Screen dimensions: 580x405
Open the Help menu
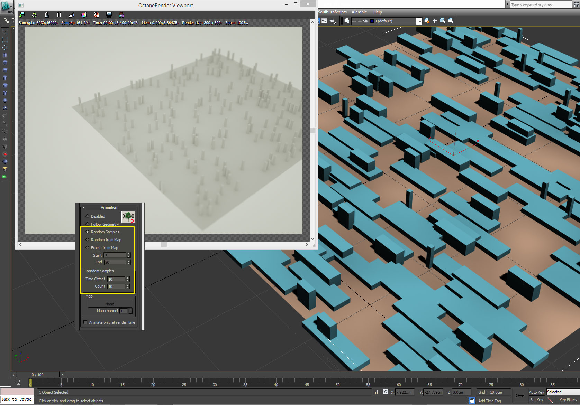(x=378, y=12)
